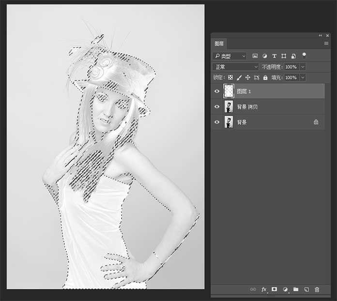This screenshot has width=337, height=301.
Task: Select the 图层 panel tab
Action: tap(220, 43)
